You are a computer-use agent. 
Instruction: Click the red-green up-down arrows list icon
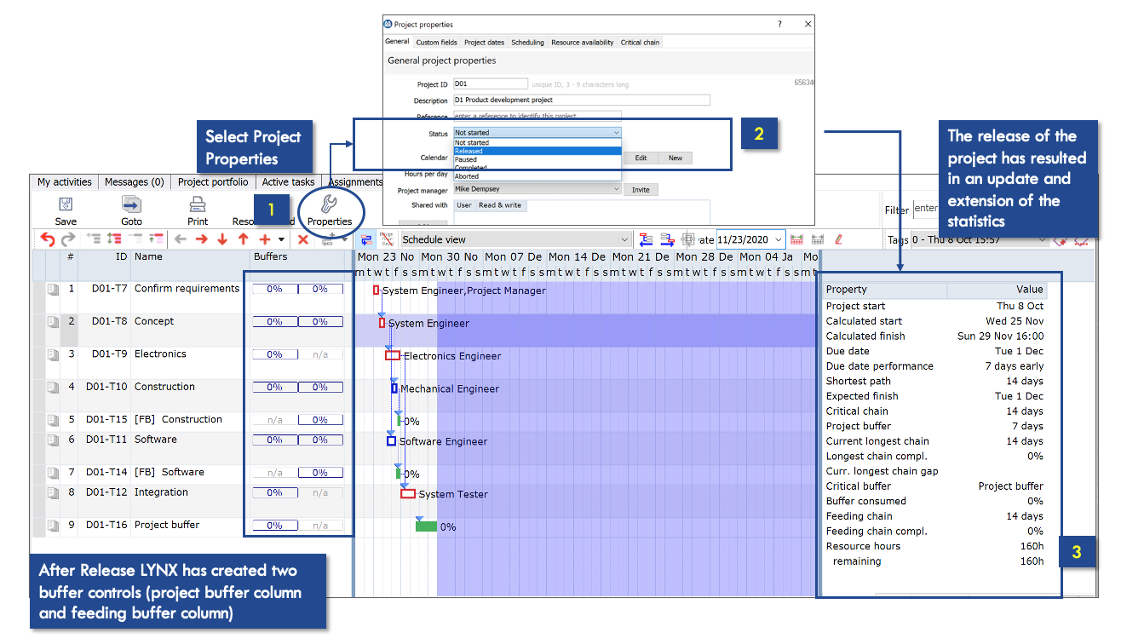[x=114, y=240]
